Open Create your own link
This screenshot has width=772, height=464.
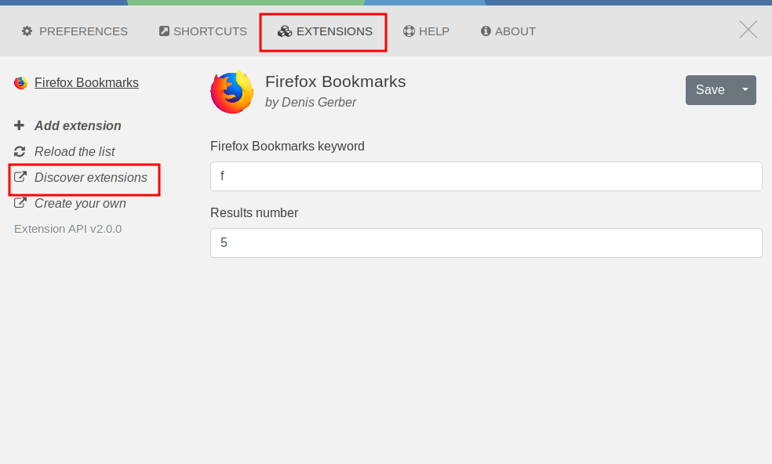coord(80,204)
